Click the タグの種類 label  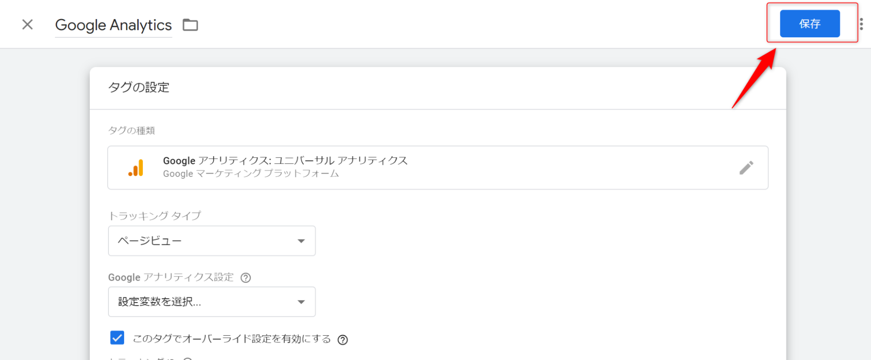pyautogui.click(x=132, y=130)
